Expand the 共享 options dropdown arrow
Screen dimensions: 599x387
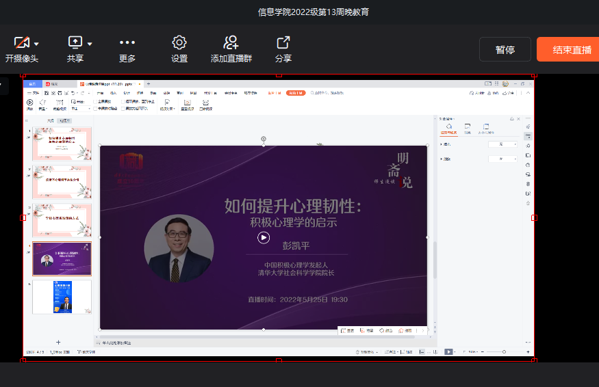pyautogui.click(x=90, y=44)
